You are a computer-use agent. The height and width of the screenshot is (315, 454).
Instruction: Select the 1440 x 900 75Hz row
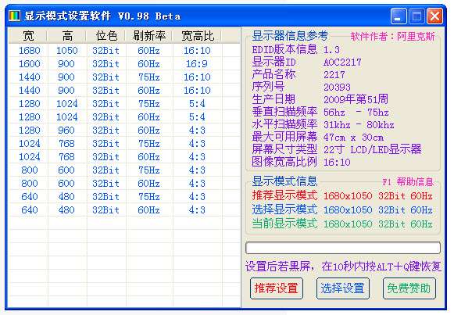click(x=124, y=77)
